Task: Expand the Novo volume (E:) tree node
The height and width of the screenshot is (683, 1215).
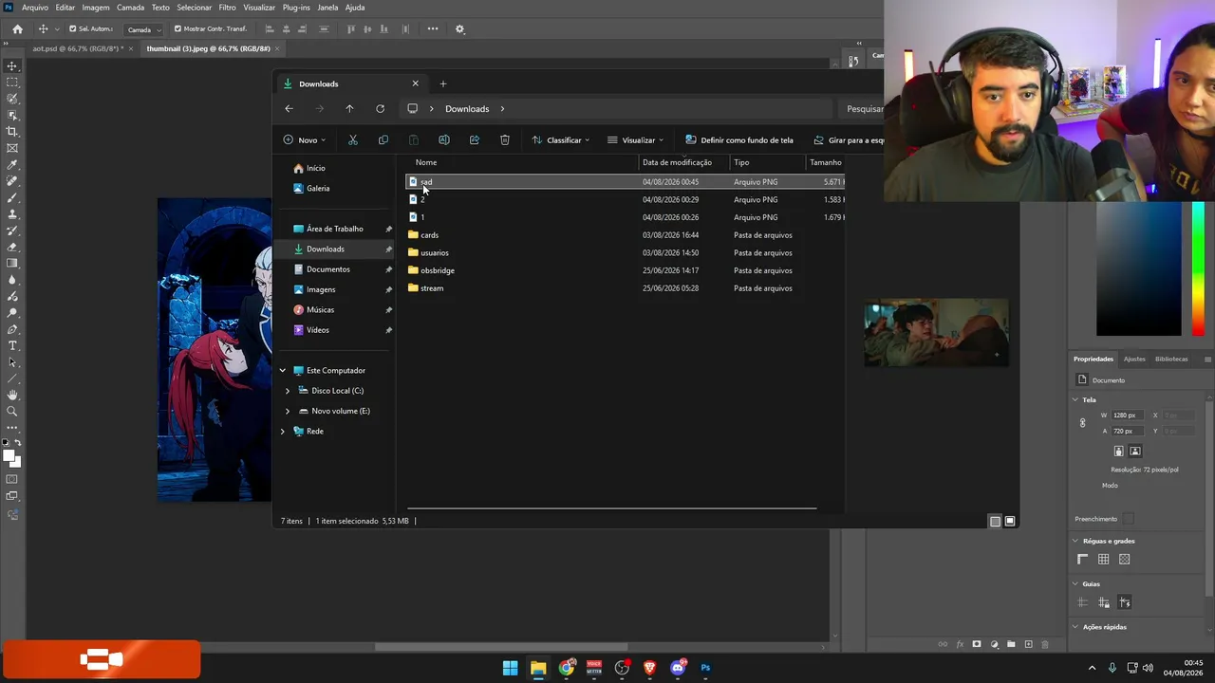Action: [x=288, y=411]
